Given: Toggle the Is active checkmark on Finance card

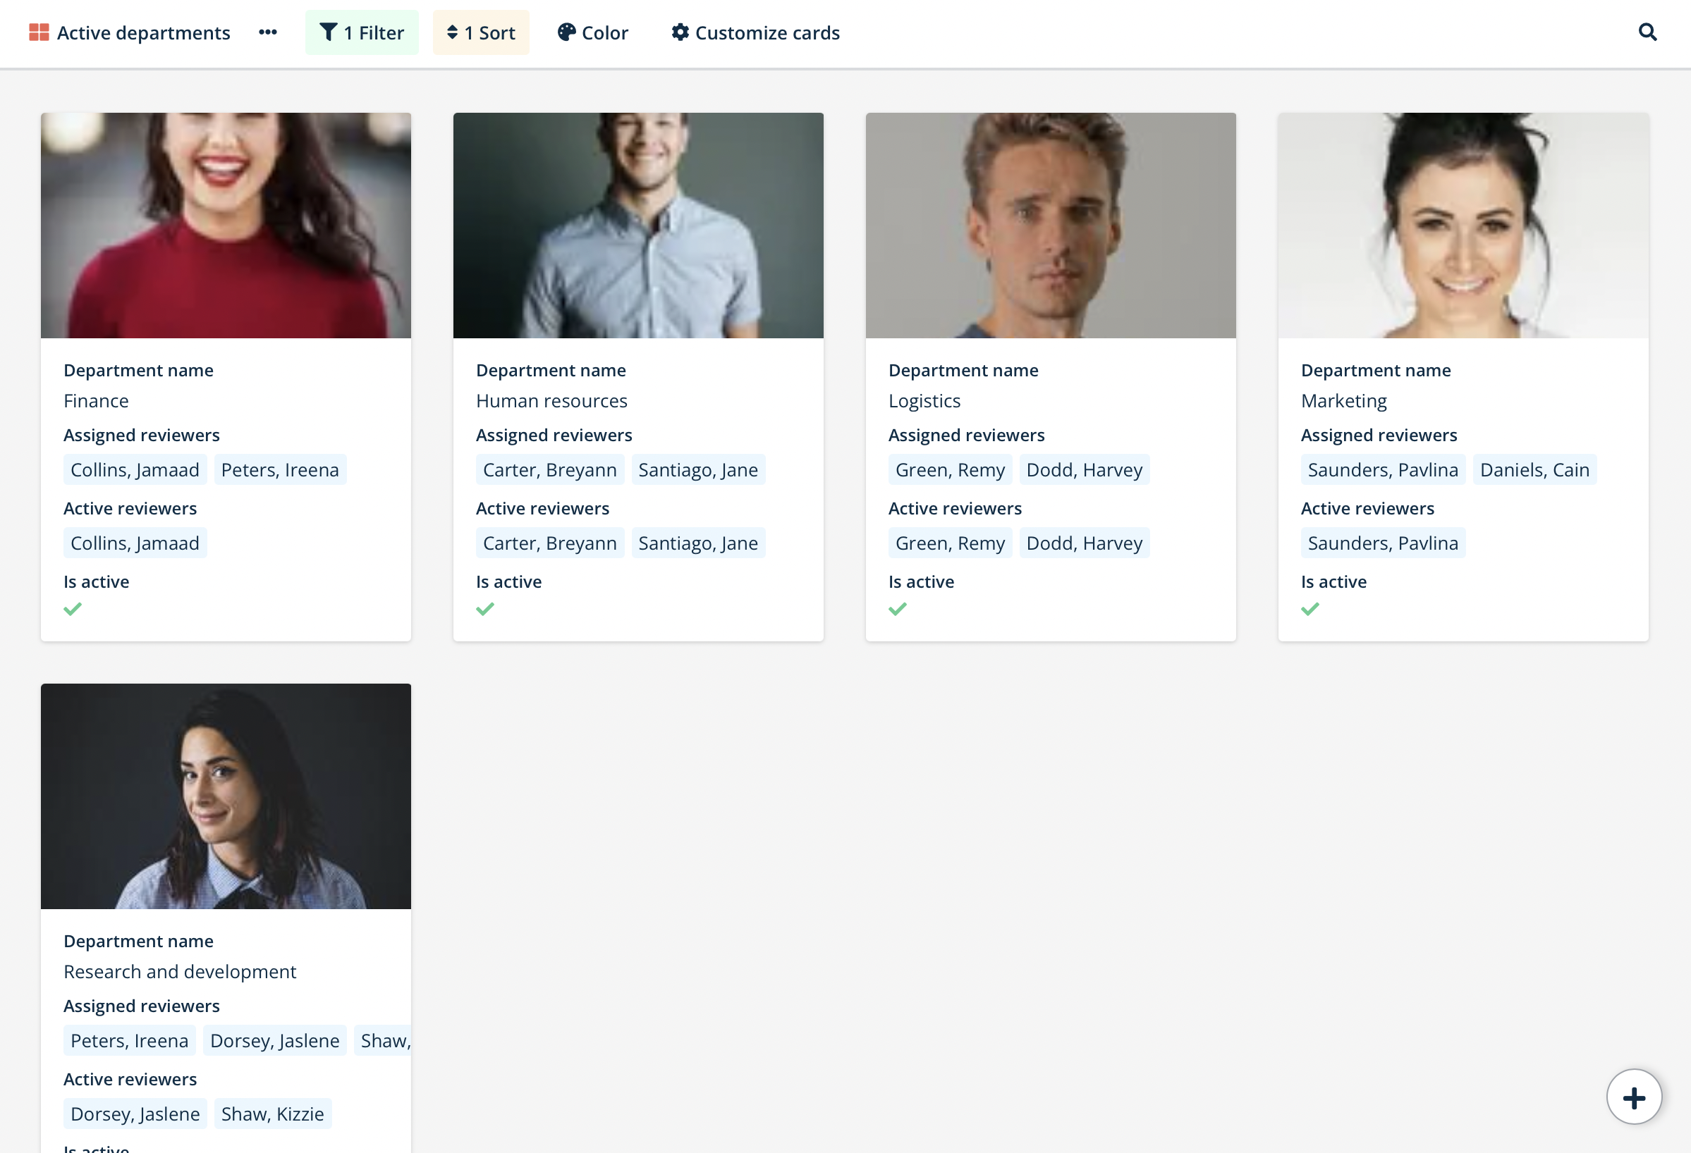Looking at the screenshot, I should 73,608.
